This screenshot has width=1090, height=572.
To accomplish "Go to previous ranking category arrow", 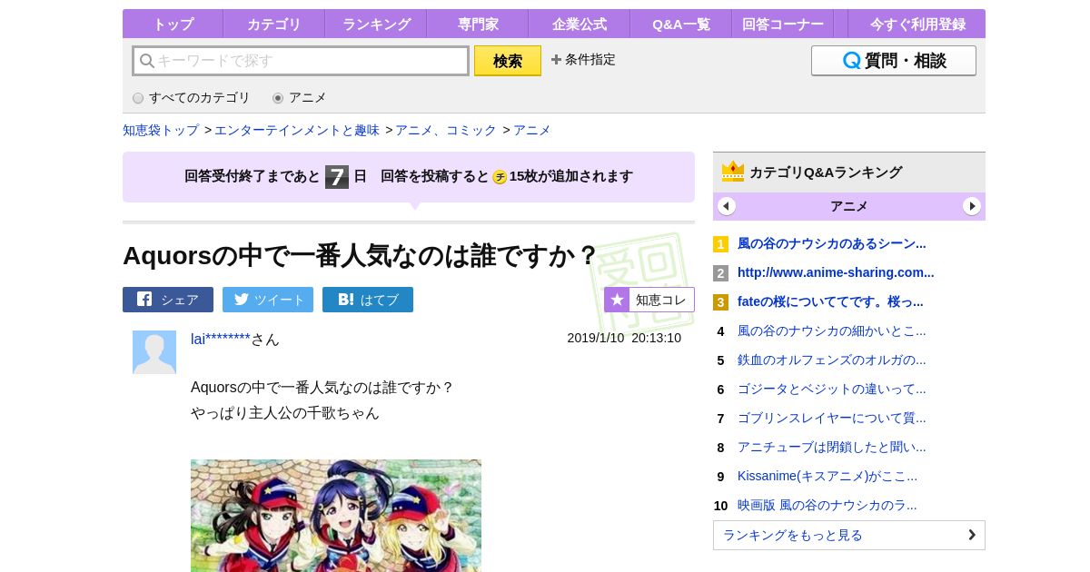I will pos(727,206).
